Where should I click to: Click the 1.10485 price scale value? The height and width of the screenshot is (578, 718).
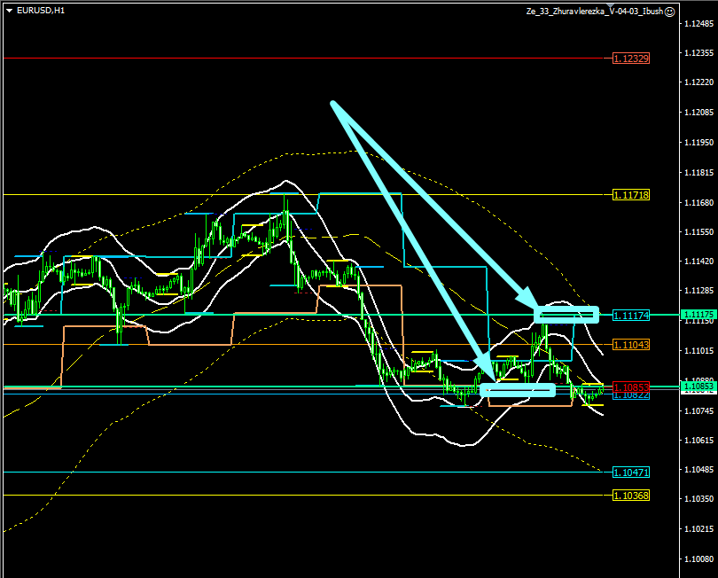click(x=698, y=470)
